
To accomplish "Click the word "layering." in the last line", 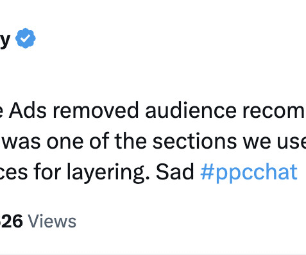I will click(x=108, y=172).
